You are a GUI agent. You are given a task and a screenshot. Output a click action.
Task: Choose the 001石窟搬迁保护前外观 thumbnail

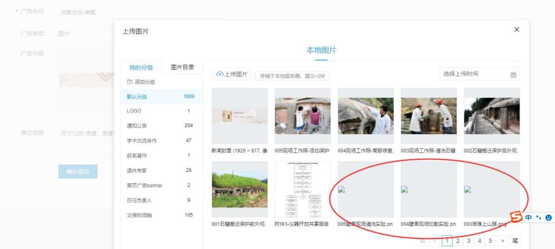coord(240,190)
